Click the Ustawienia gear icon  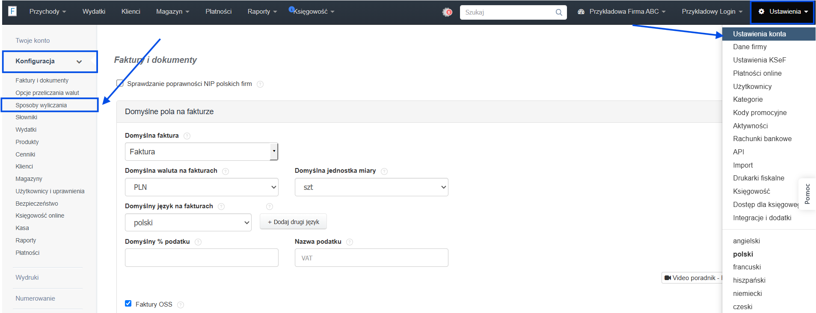(761, 12)
